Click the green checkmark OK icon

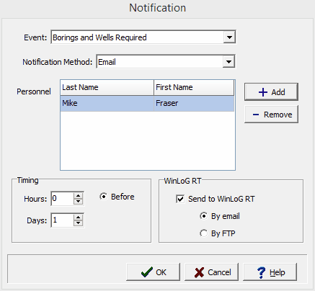(x=147, y=272)
